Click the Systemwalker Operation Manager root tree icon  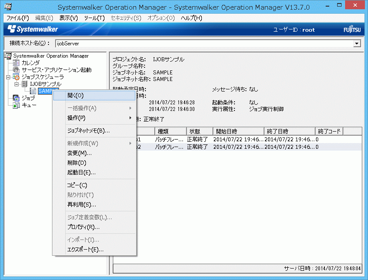point(8,55)
